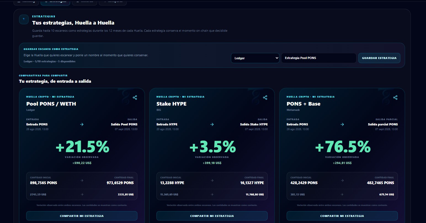Click the initial quantity '428,2429 PONS'
This screenshot has height=223, width=426.
click(304, 183)
